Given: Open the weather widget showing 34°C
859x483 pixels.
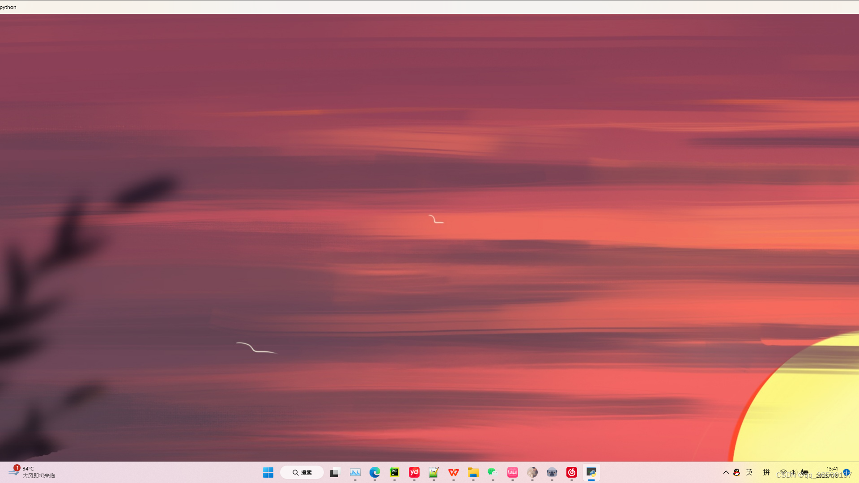Looking at the screenshot, I should point(31,472).
